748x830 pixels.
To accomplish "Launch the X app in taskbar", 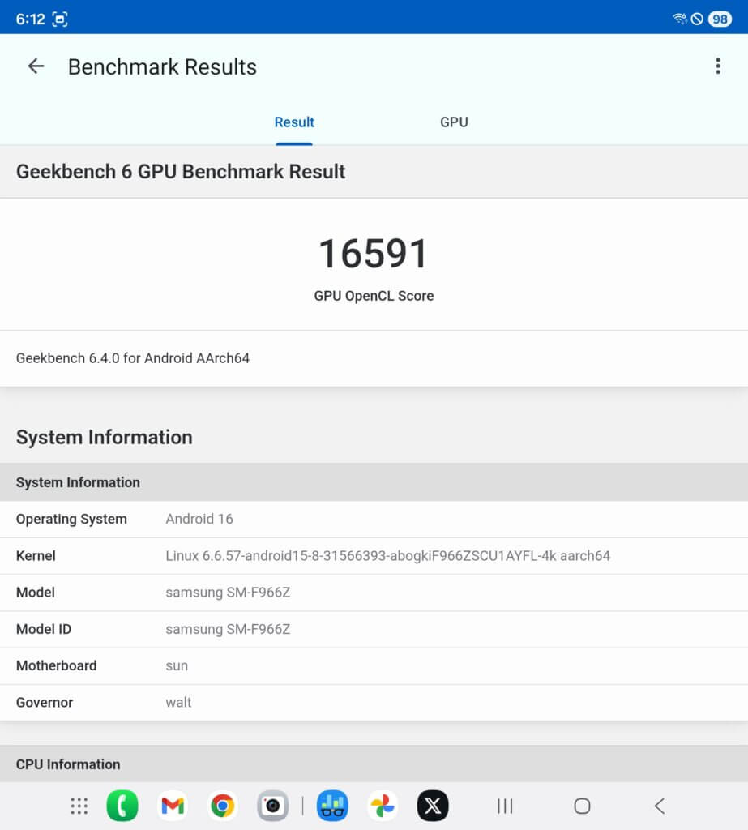I will pyautogui.click(x=433, y=806).
